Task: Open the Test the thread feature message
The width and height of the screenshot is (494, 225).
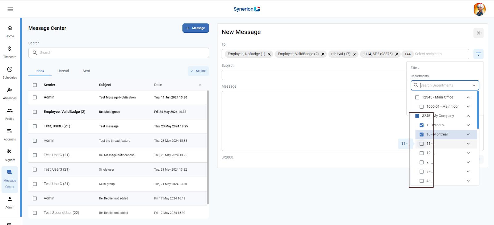Action: click(x=117, y=141)
